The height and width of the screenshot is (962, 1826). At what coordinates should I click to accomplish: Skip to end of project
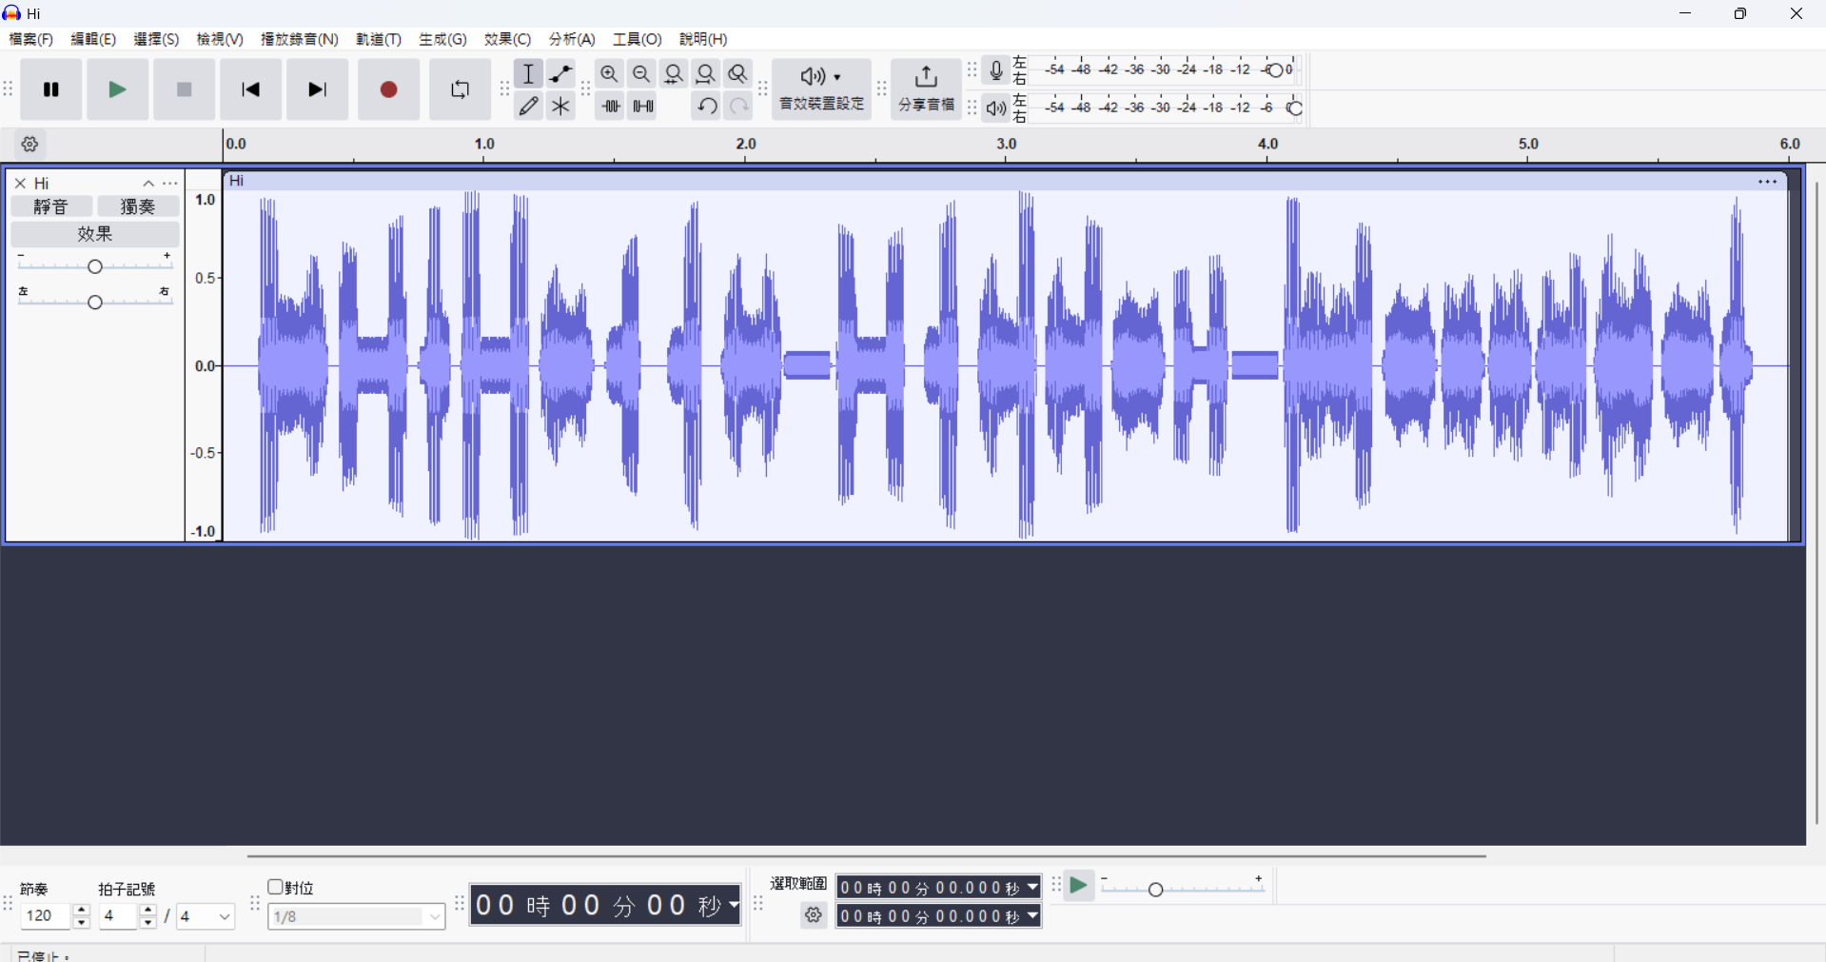(318, 89)
